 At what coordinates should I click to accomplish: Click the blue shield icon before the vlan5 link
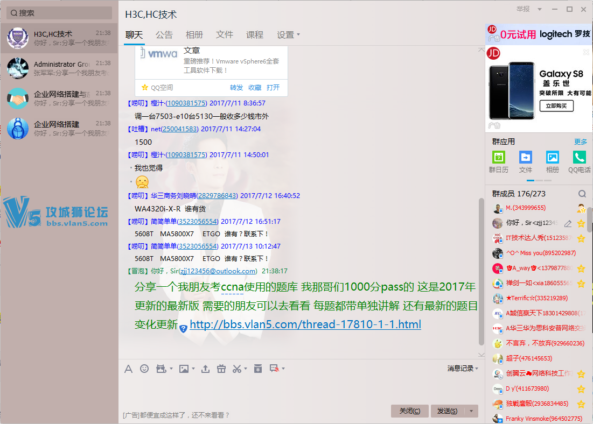184,329
